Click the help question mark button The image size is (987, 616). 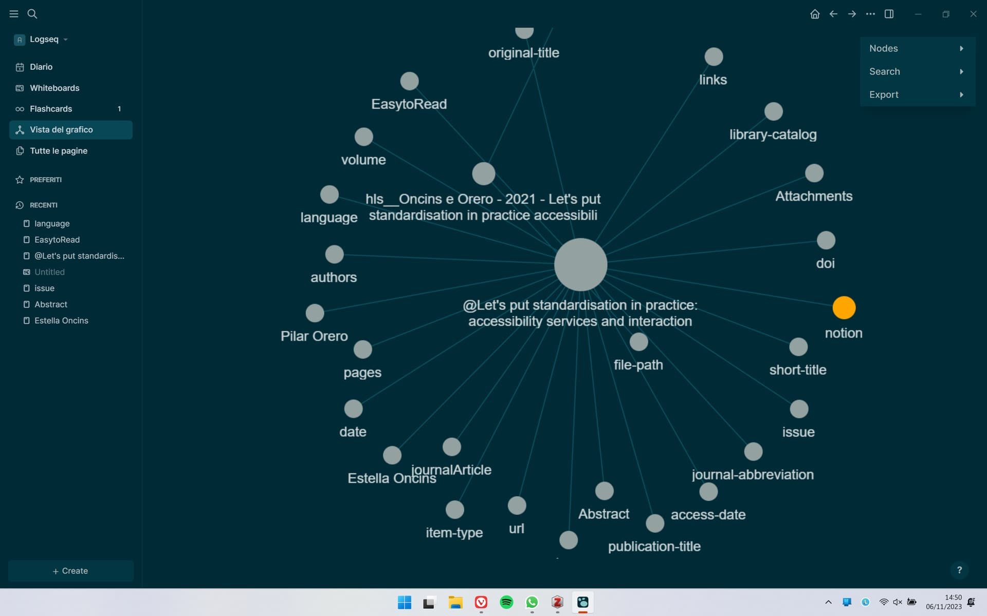point(959,570)
